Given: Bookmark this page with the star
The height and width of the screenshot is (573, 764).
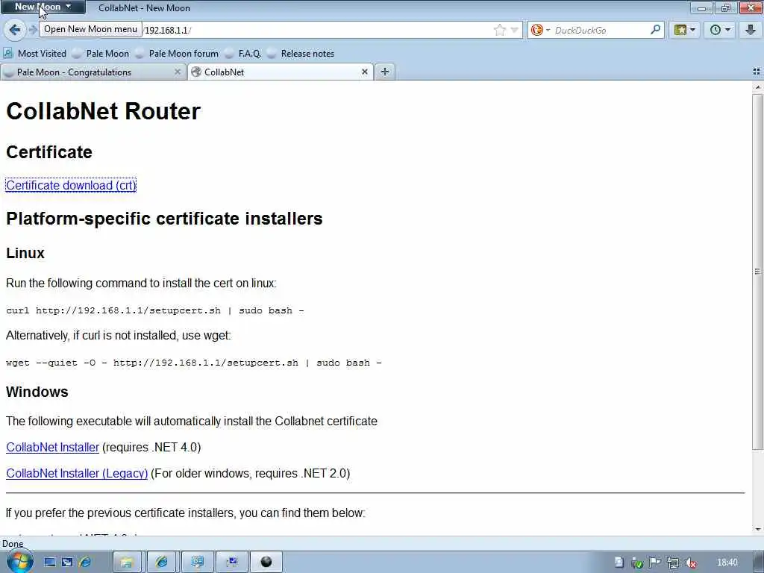Looking at the screenshot, I should [x=499, y=30].
